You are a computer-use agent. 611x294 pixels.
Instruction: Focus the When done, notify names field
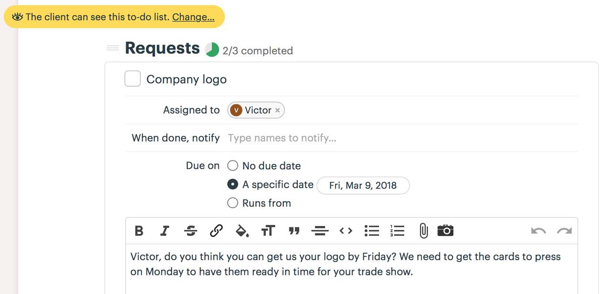coord(402,138)
